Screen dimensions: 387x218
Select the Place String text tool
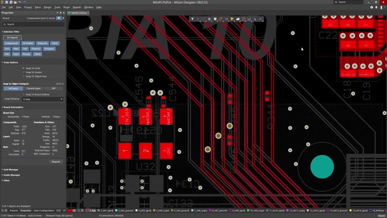pos(255,19)
